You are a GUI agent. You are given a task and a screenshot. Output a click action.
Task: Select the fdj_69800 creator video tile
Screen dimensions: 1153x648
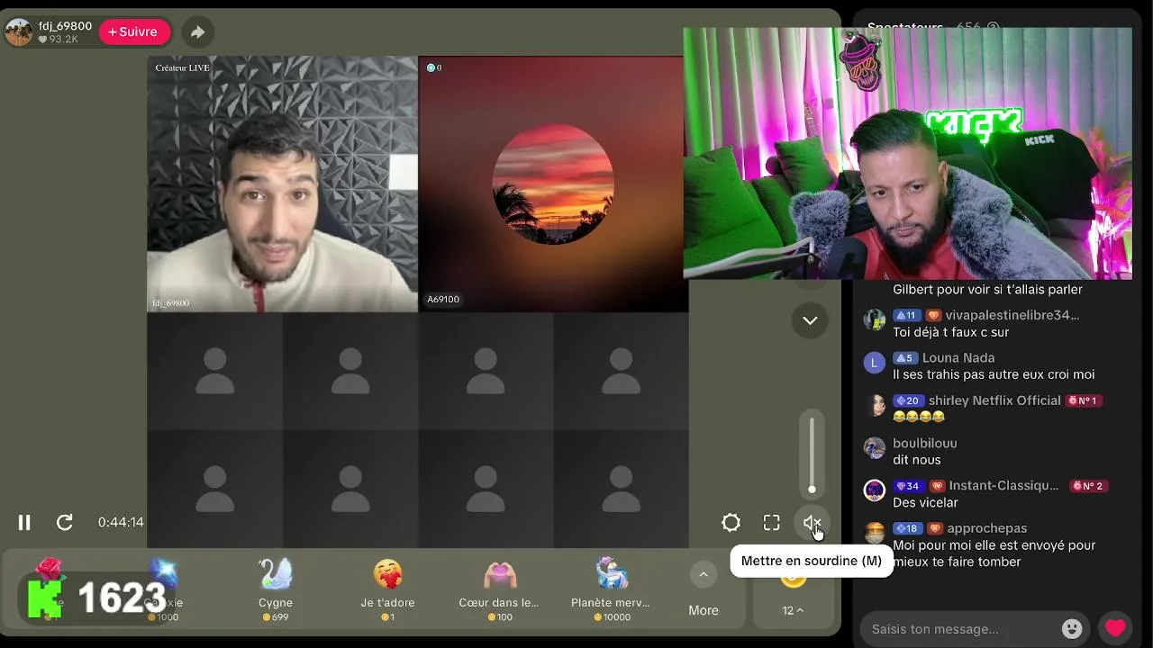point(283,184)
